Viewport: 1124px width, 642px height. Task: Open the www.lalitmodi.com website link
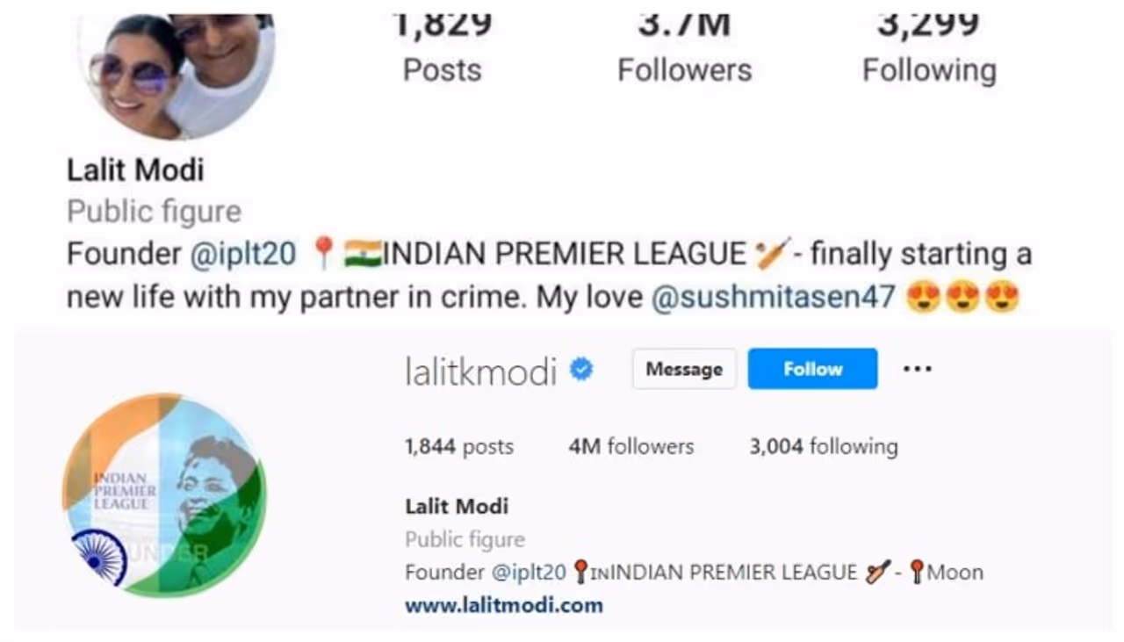click(x=504, y=604)
